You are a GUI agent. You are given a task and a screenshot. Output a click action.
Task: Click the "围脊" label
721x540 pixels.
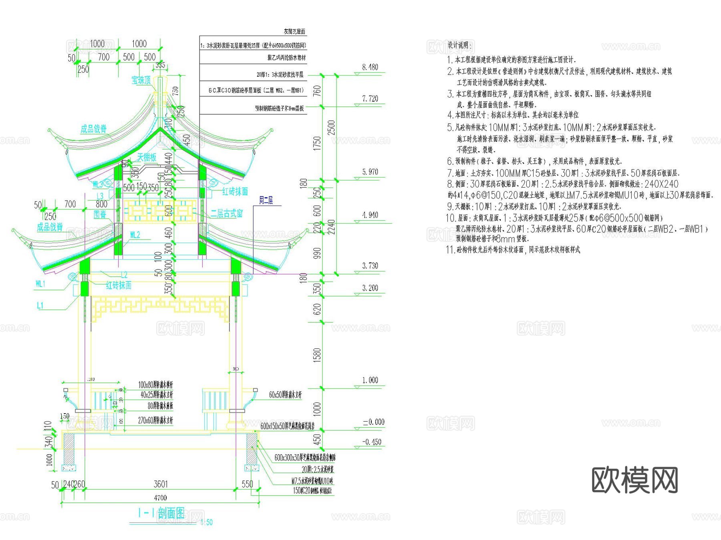[100, 214]
